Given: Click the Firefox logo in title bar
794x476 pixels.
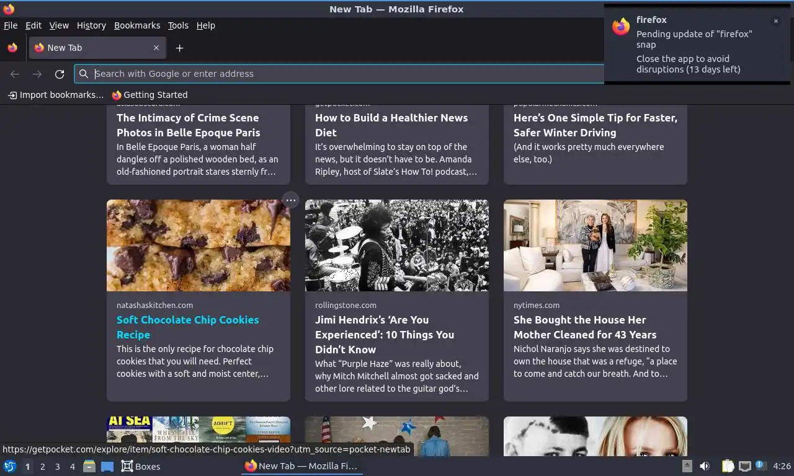Looking at the screenshot, I should (9, 9).
